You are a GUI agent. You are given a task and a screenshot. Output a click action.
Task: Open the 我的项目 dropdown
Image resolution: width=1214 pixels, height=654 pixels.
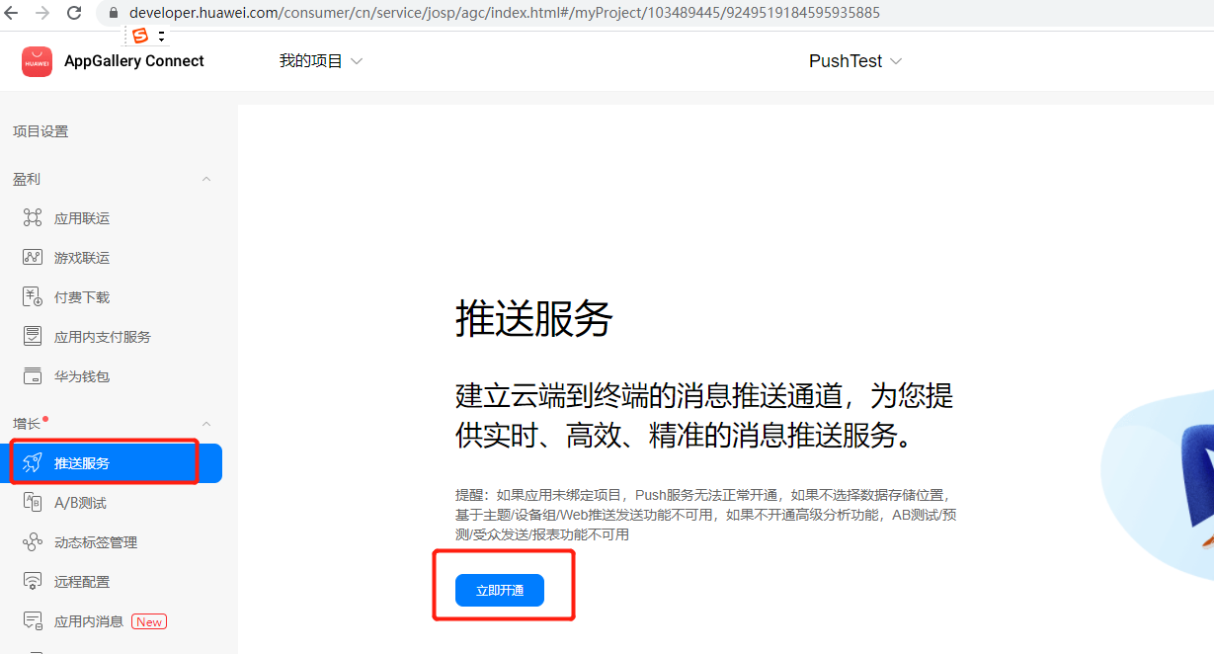[321, 61]
